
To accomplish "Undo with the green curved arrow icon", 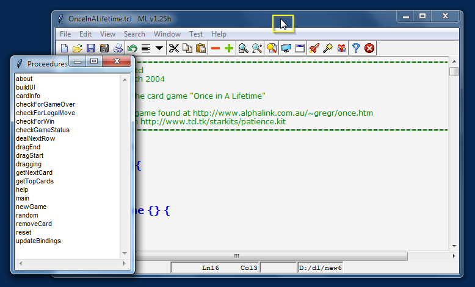I will pyautogui.click(x=132, y=48).
